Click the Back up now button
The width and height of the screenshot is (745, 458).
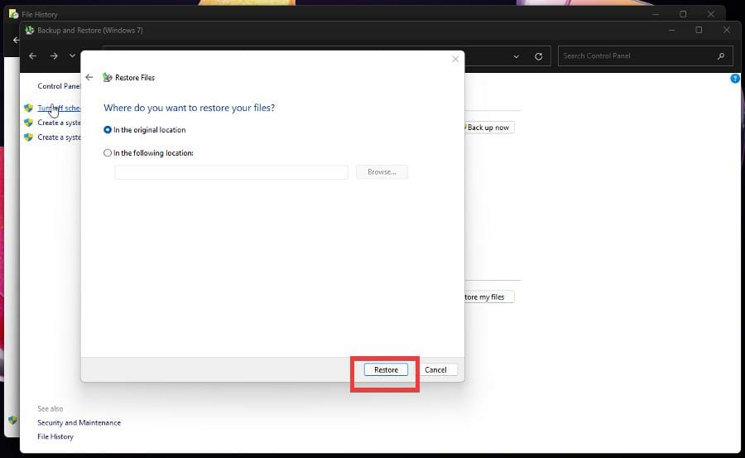tap(488, 128)
